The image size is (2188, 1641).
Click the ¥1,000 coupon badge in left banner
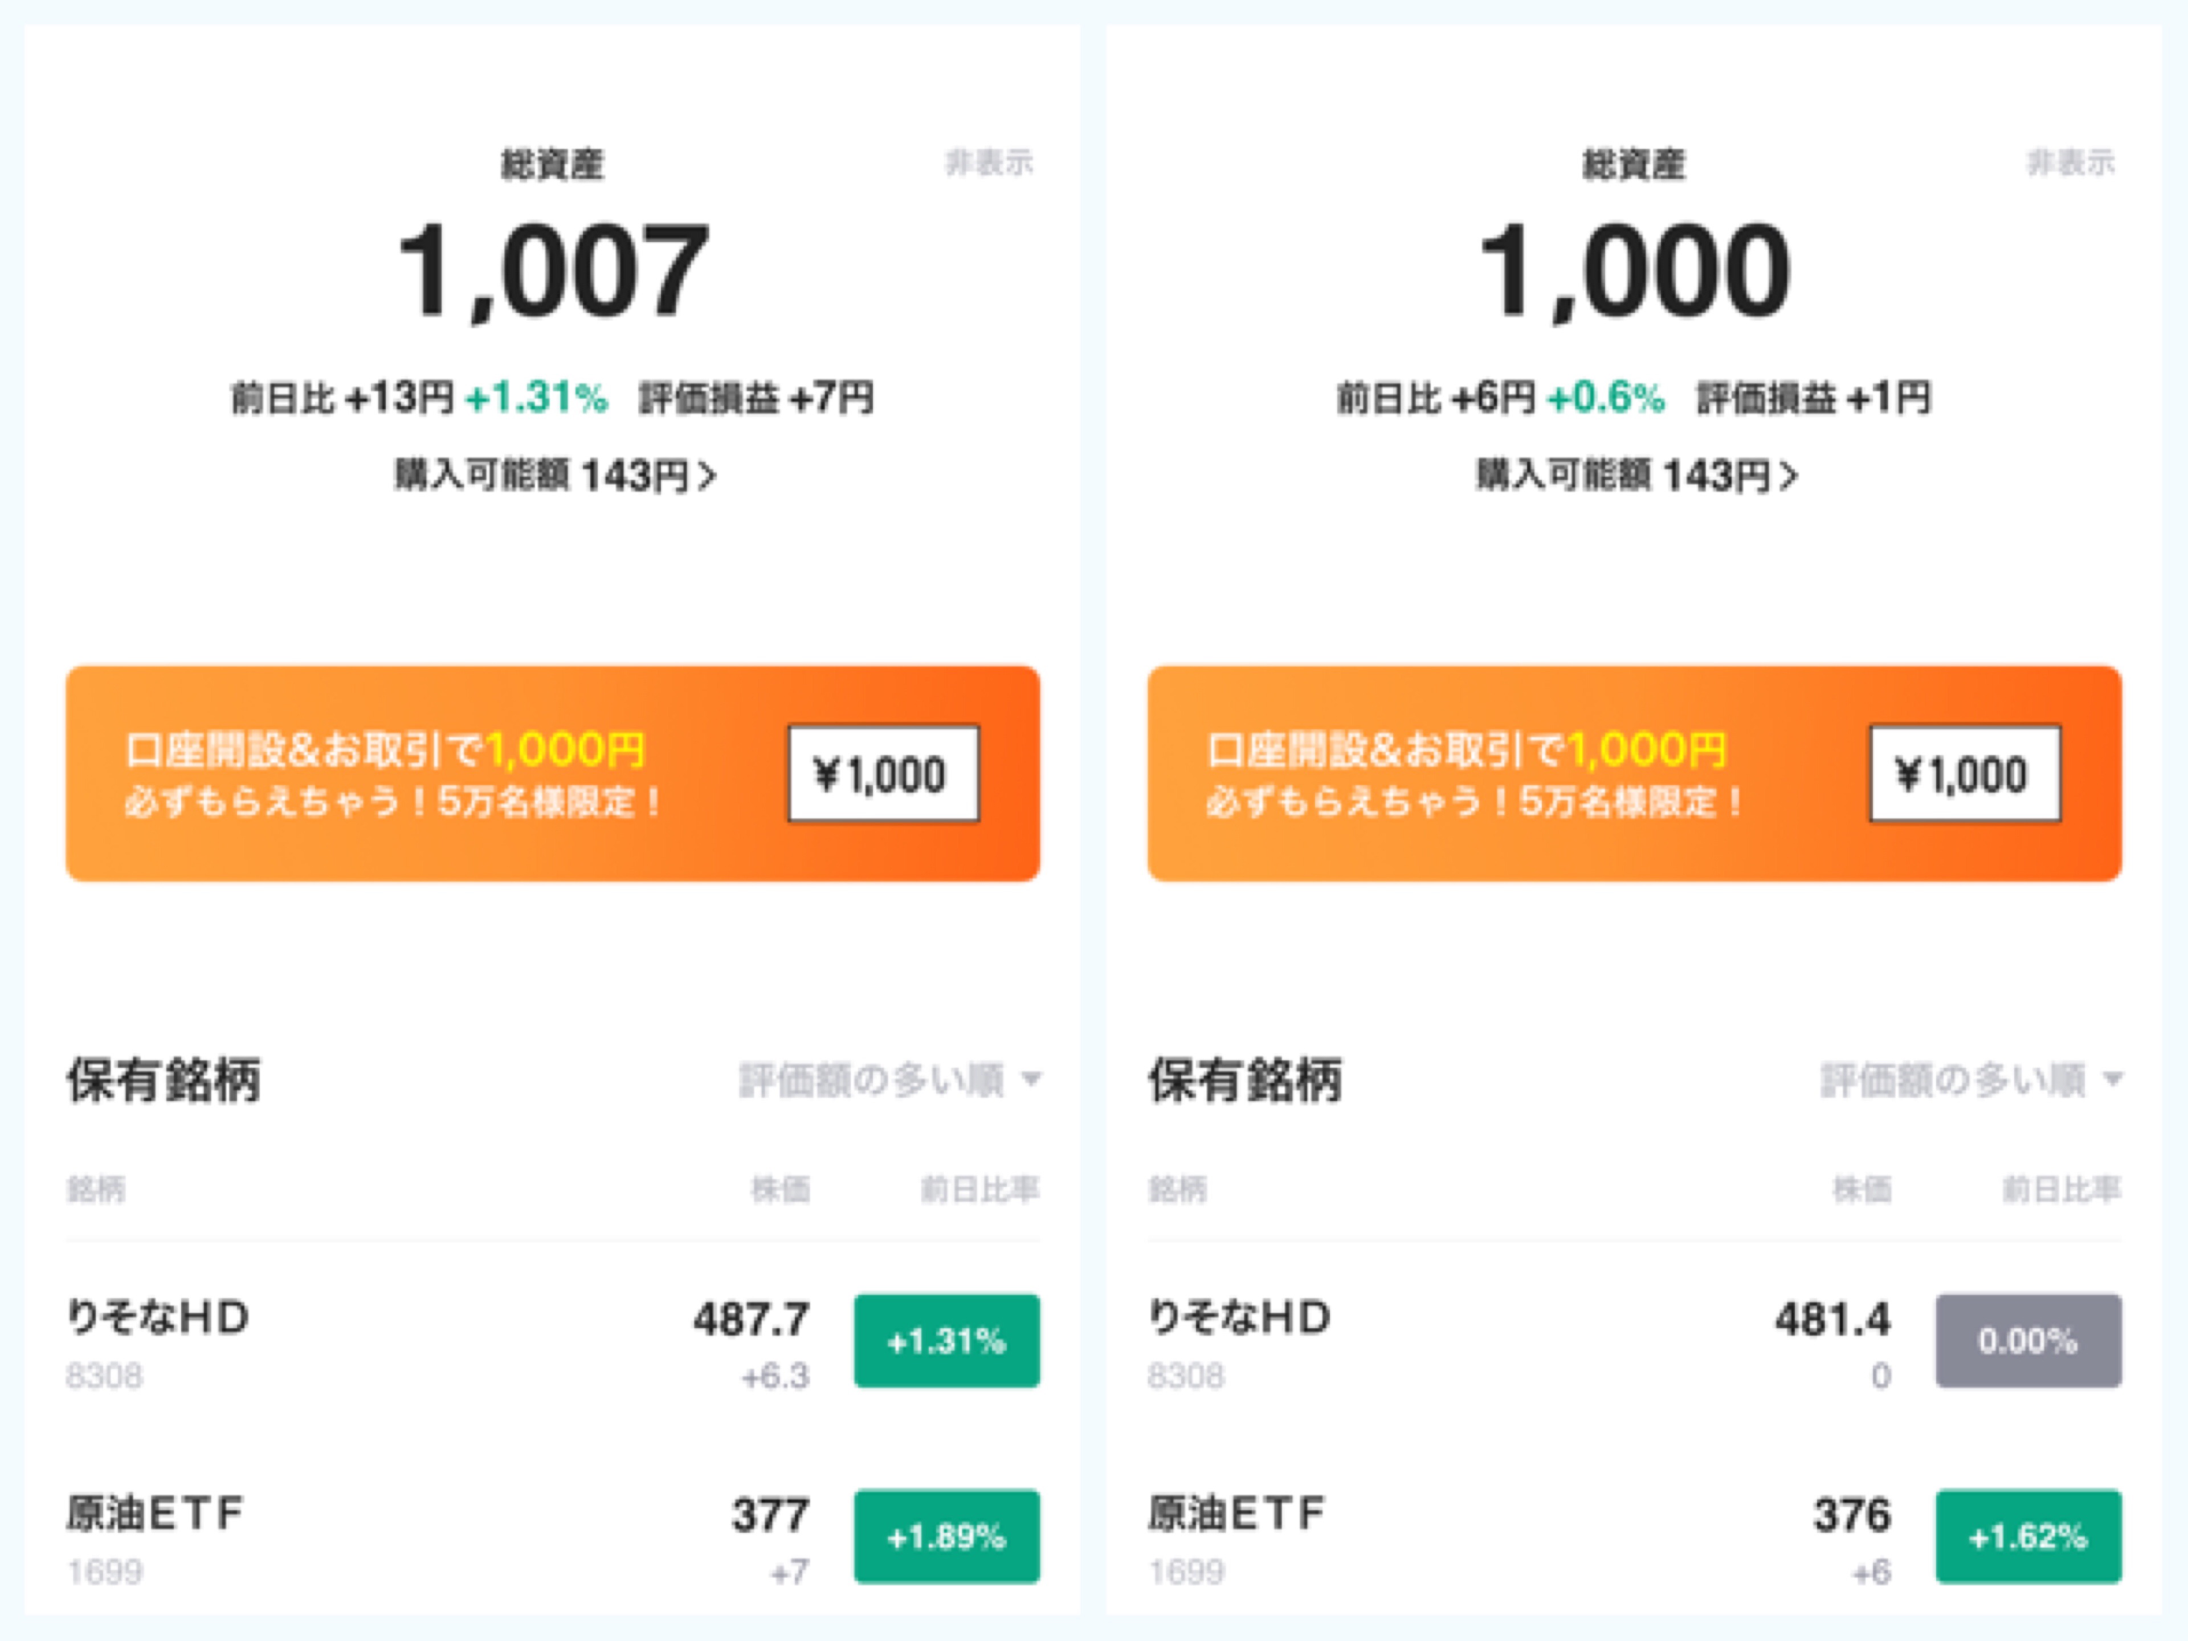pos(882,774)
